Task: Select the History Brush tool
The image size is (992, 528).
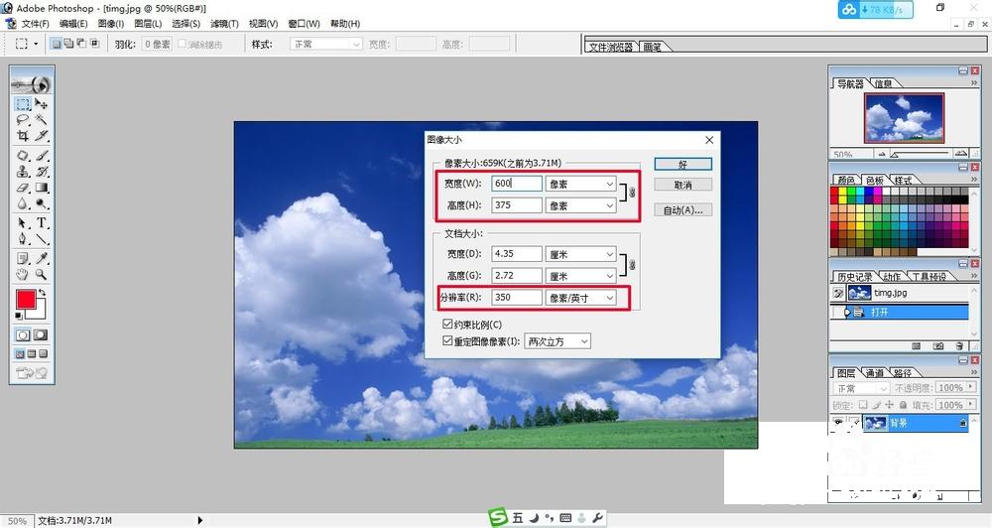Action: [x=41, y=171]
